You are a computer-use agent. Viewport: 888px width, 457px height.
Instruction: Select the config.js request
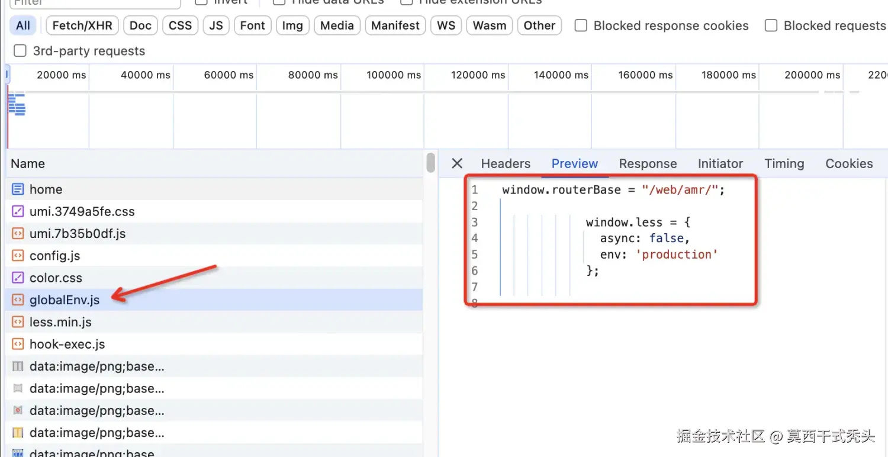(x=214, y=256)
